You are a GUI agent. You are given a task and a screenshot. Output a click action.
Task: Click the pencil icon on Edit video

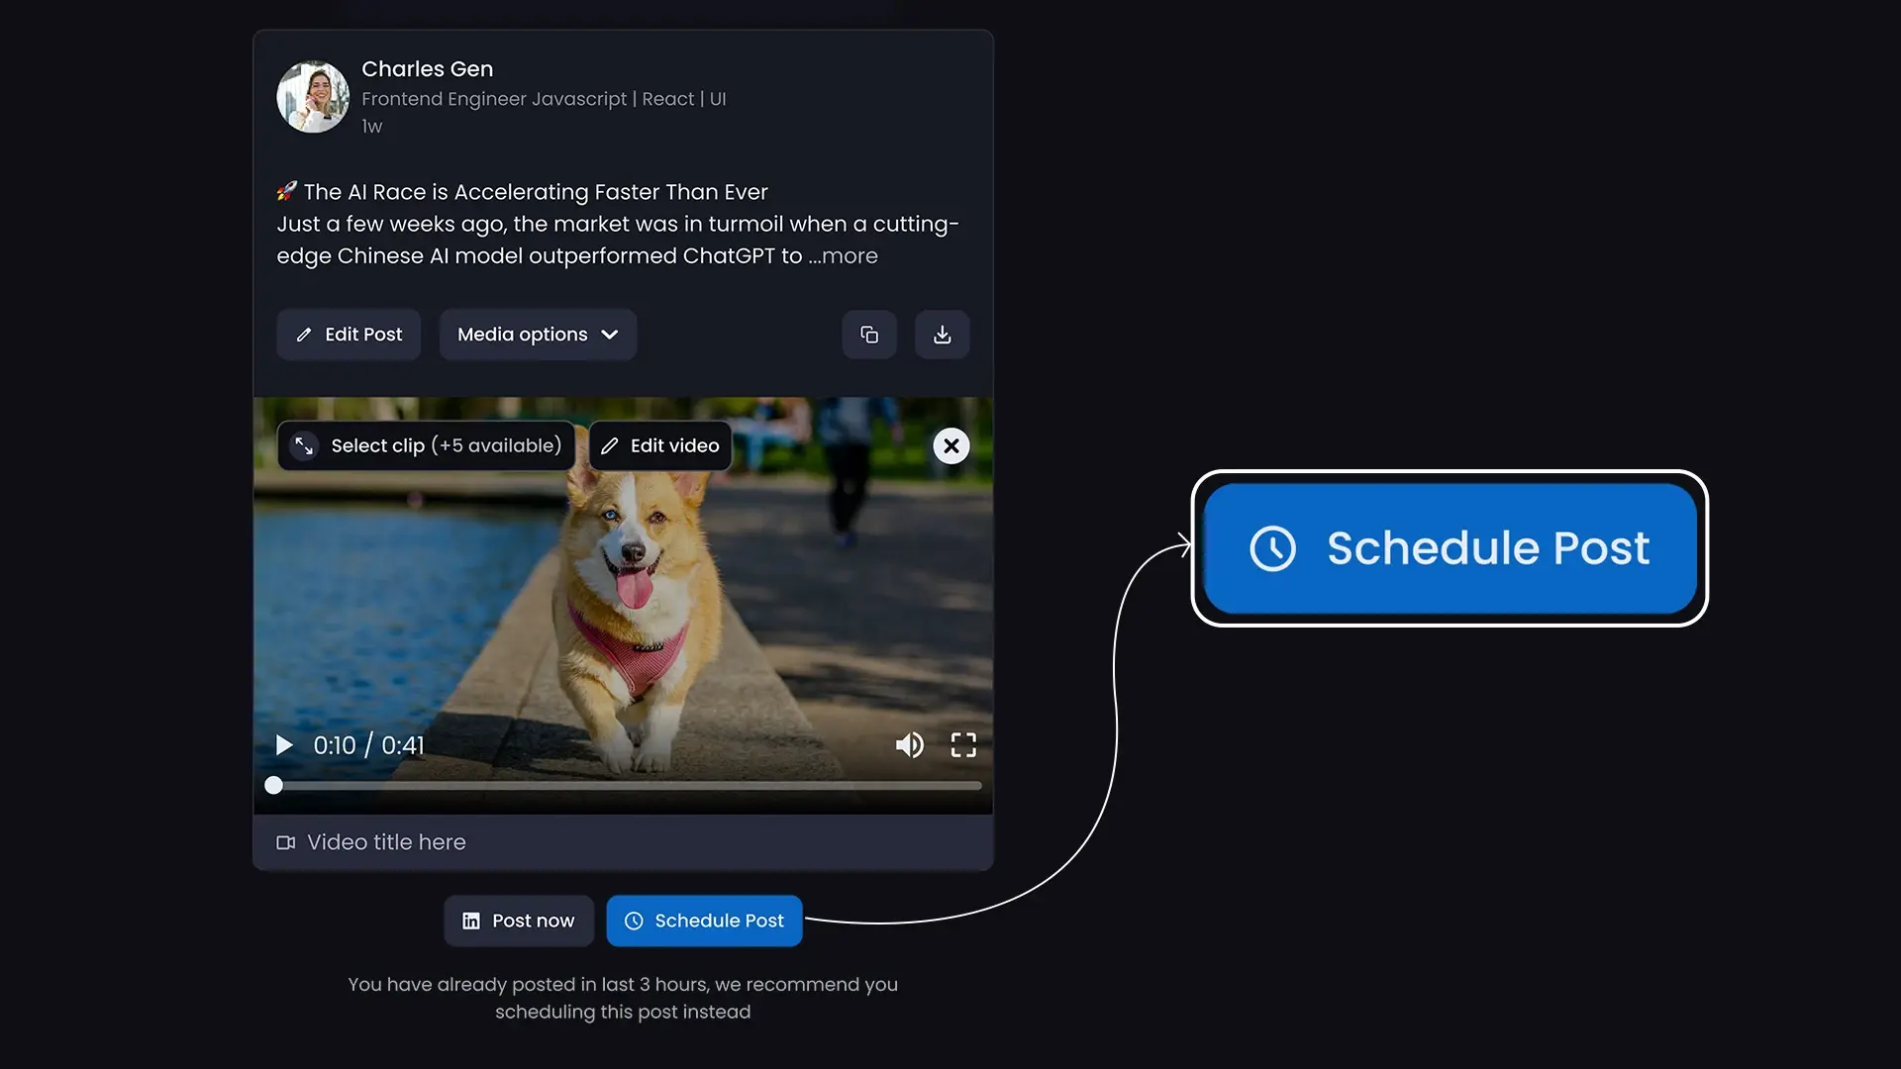click(x=611, y=445)
